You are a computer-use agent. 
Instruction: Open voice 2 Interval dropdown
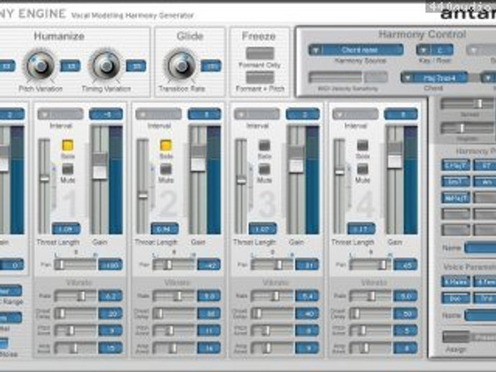158,114
